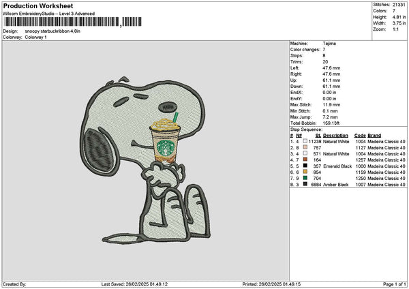Image resolution: width=409 pixels, height=289 pixels.
Task: Select 'Wilcom EmbroideryStudio – Level 3 Advanced' text
Action: click(x=49, y=14)
